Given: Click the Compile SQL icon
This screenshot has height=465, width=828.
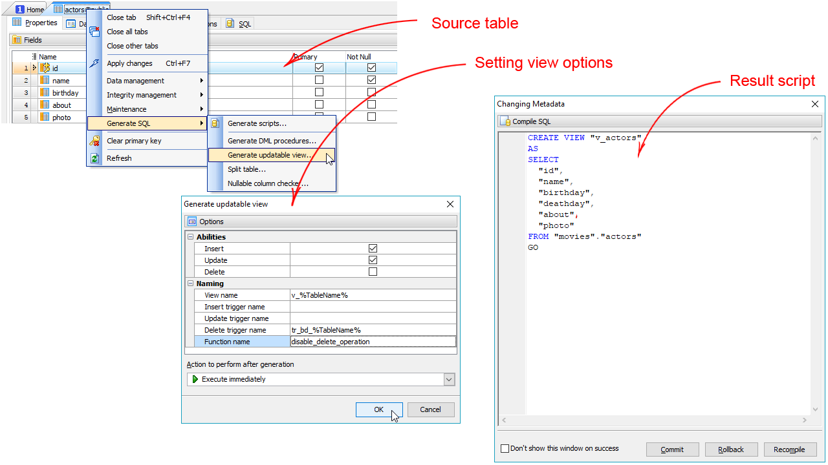Looking at the screenshot, I should [506, 121].
